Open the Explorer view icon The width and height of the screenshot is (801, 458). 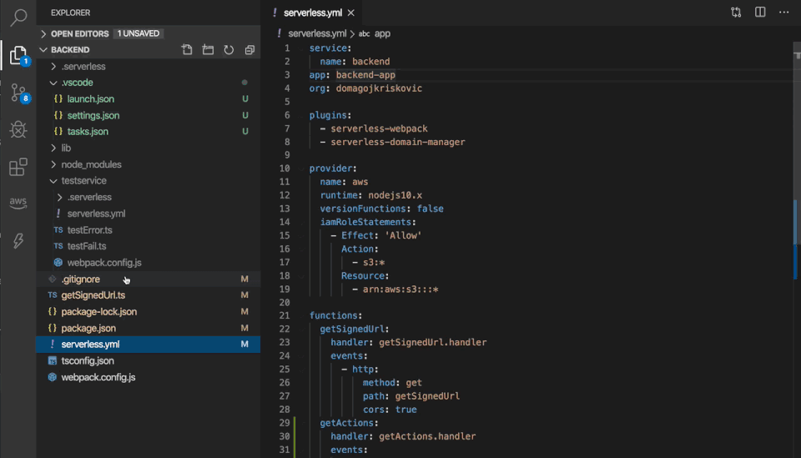pyautogui.click(x=18, y=54)
